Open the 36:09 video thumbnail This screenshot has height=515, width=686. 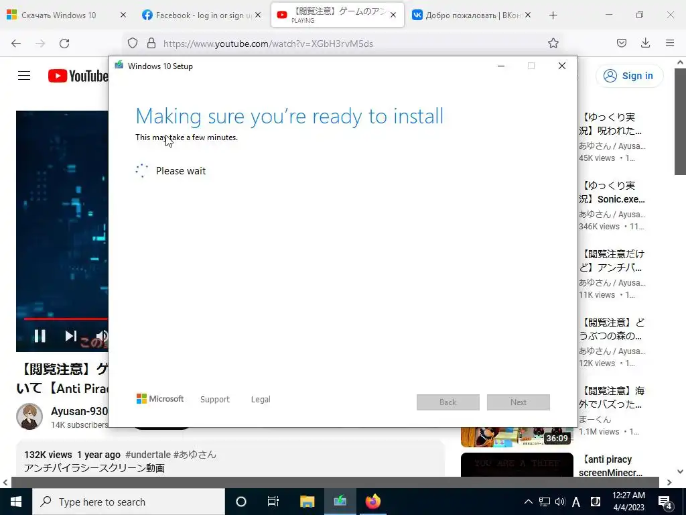[517, 437]
